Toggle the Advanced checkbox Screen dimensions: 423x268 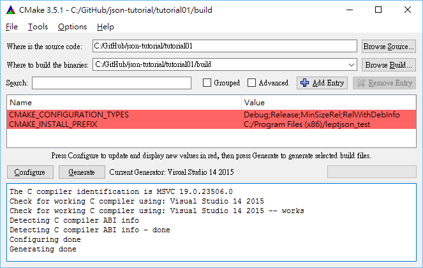(252, 83)
